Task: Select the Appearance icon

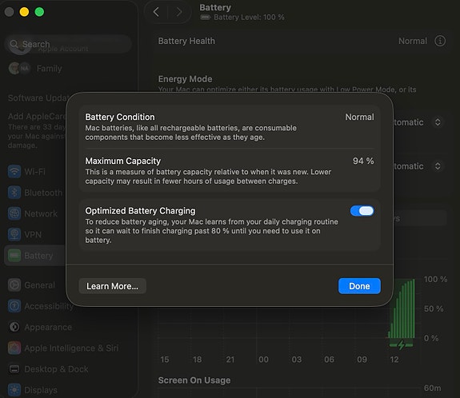Action: point(14,327)
